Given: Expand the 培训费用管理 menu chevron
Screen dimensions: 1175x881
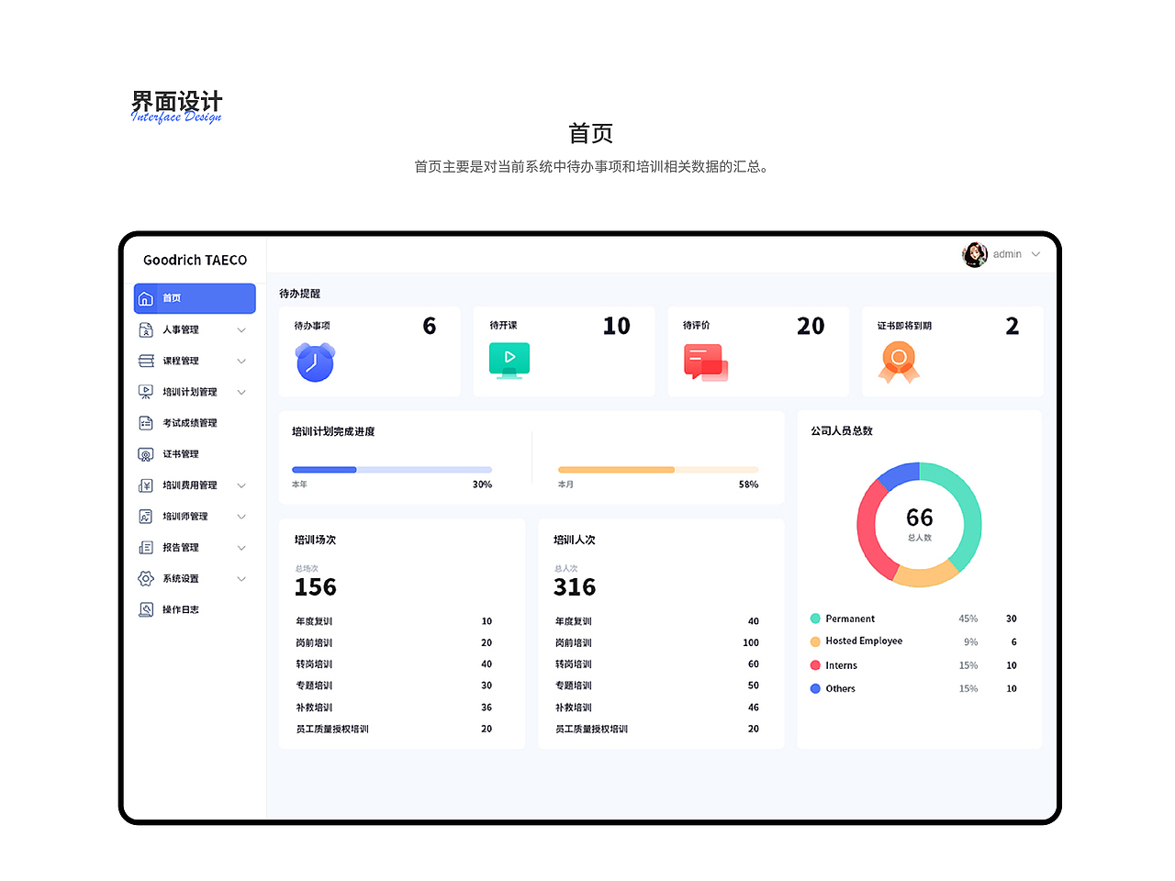Looking at the screenshot, I should point(241,486).
